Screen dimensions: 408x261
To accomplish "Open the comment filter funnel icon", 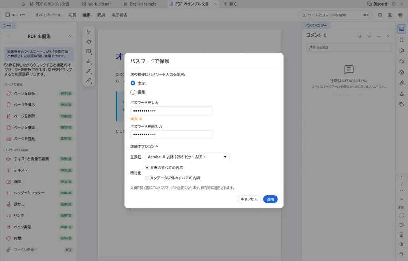I will pos(369,36).
